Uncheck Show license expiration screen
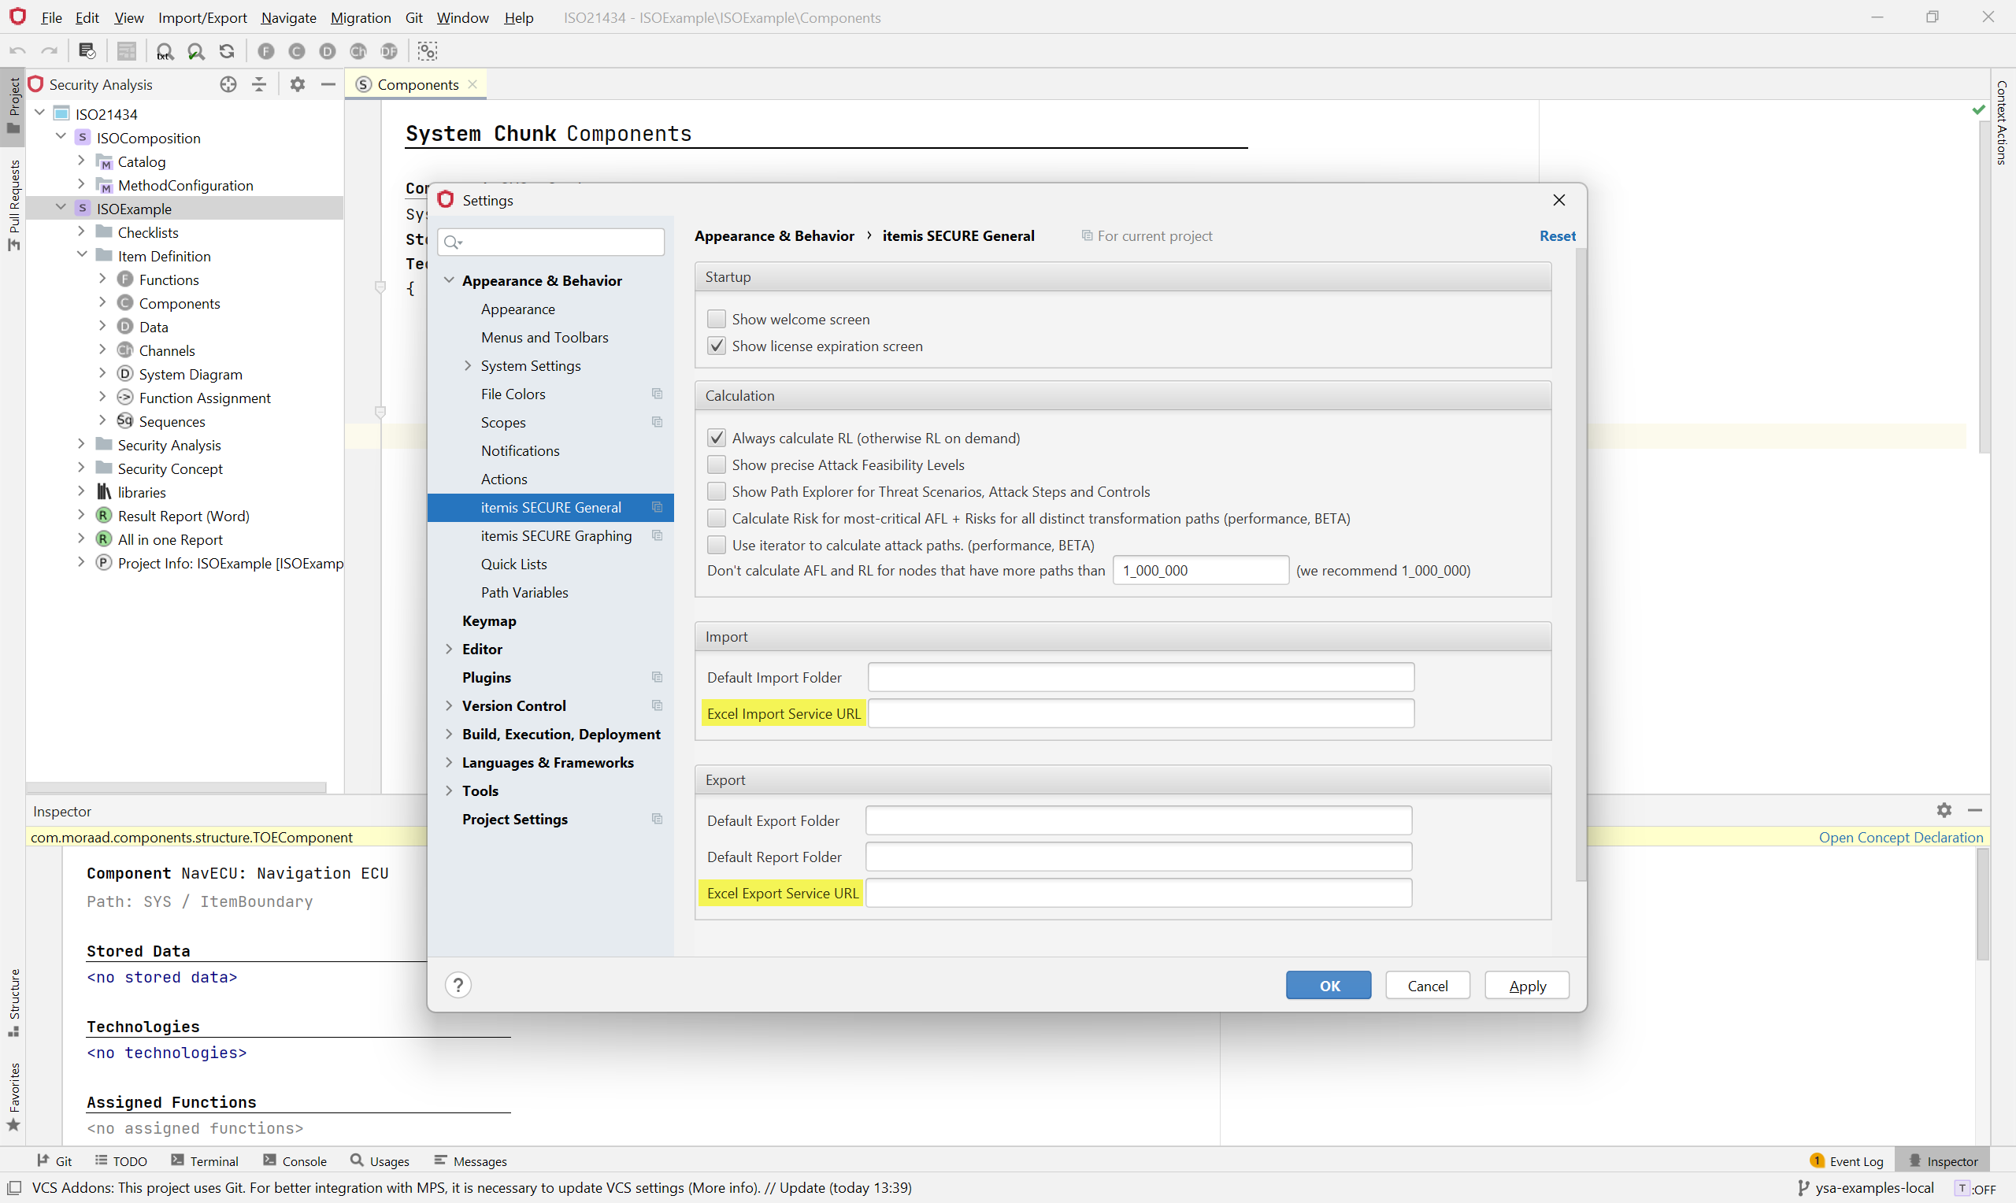The width and height of the screenshot is (2016, 1203). coord(717,346)
